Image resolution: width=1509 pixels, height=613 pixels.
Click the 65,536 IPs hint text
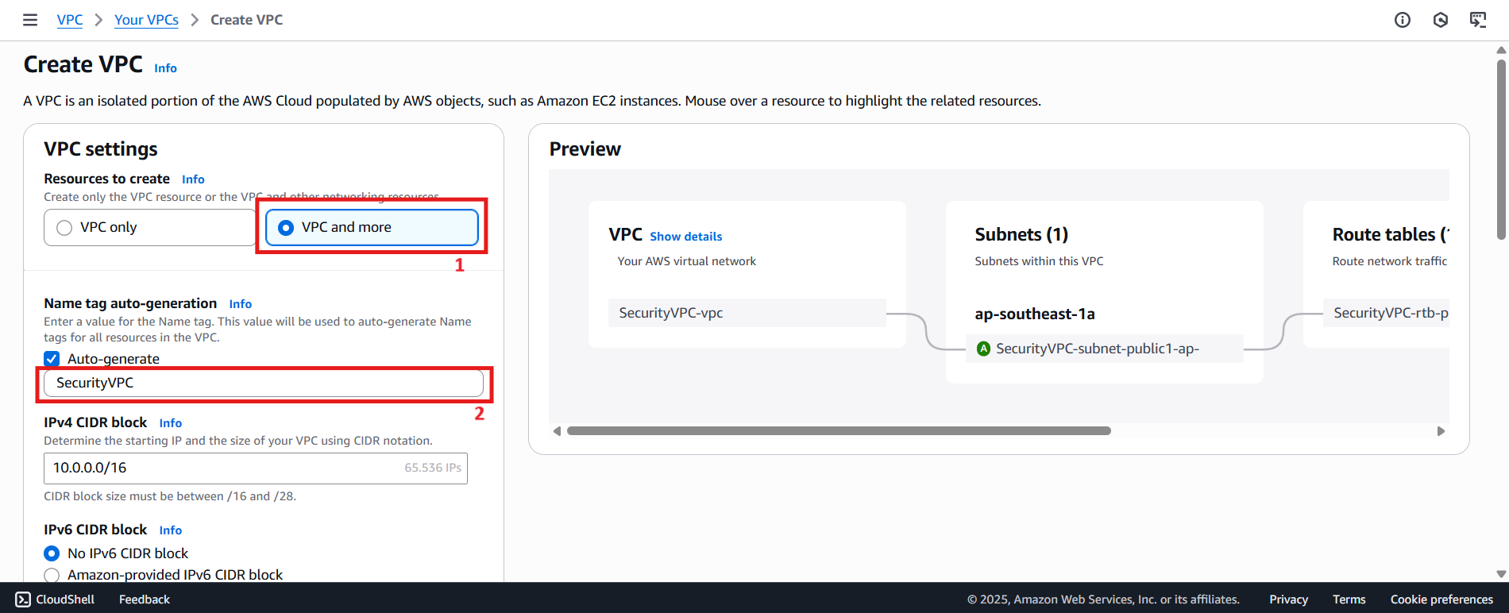[433, 468]
